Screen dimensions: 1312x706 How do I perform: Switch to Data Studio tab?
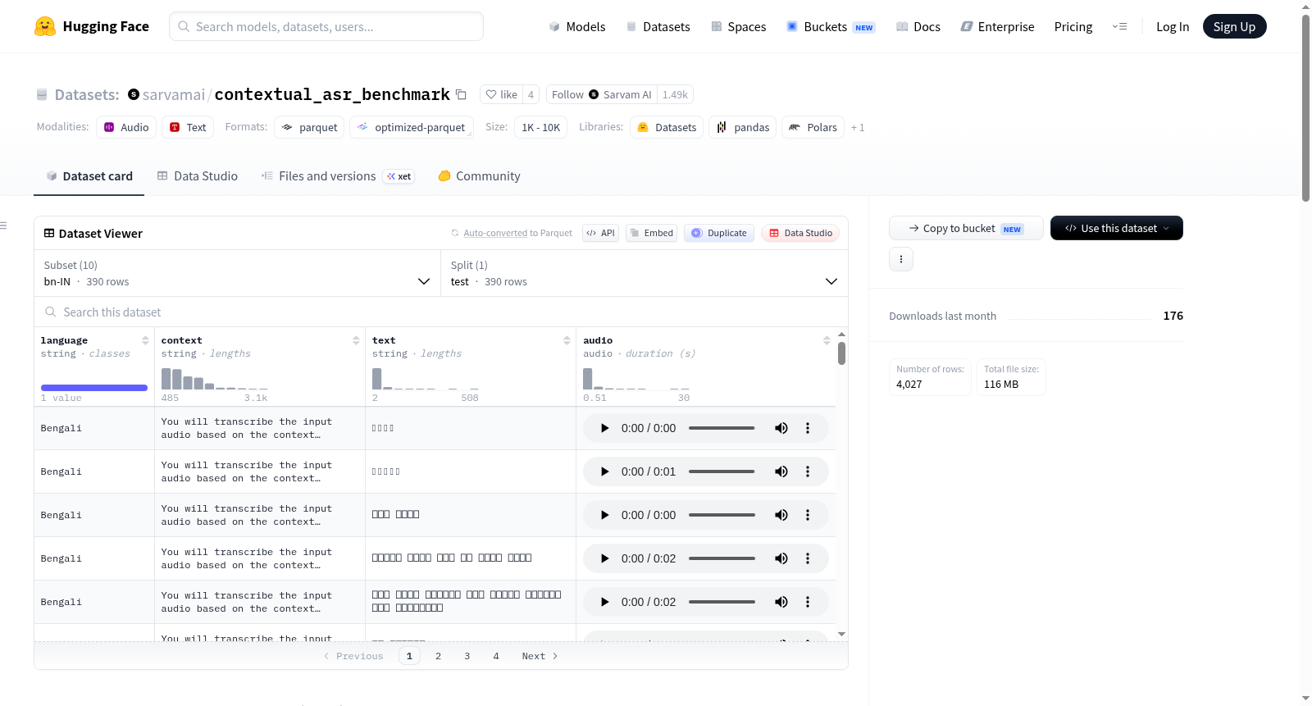[198, 176]
